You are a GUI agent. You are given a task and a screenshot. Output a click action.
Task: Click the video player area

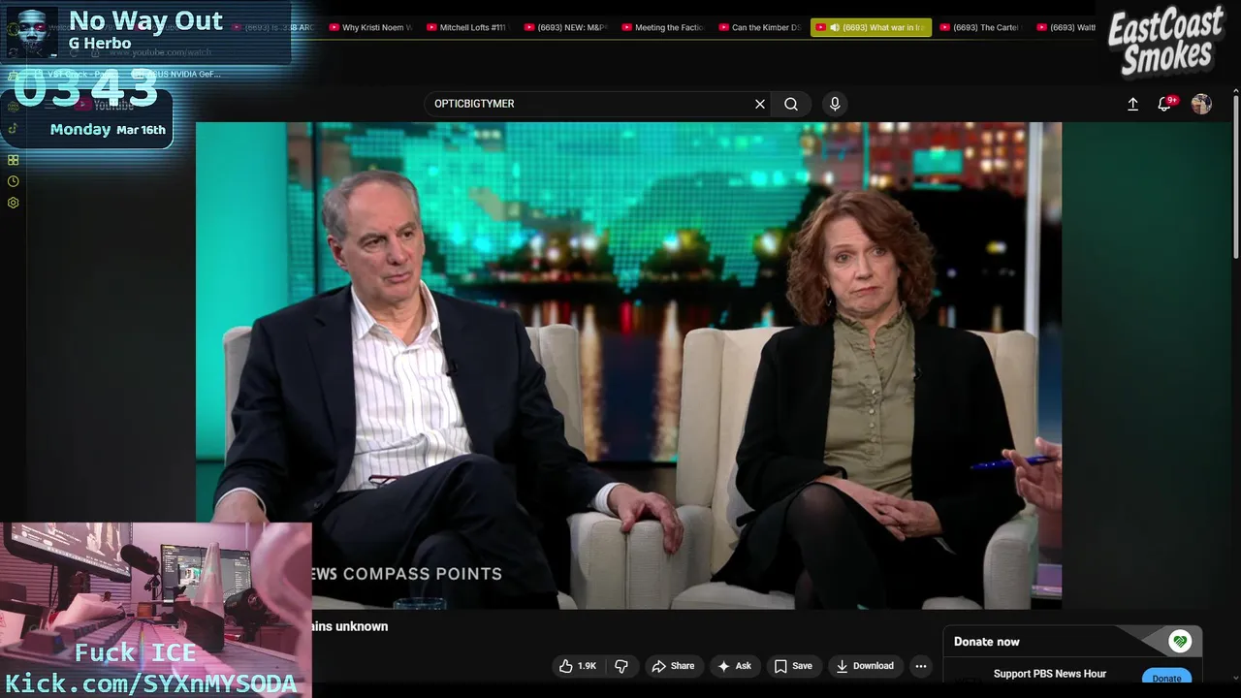tap(628, 365)
